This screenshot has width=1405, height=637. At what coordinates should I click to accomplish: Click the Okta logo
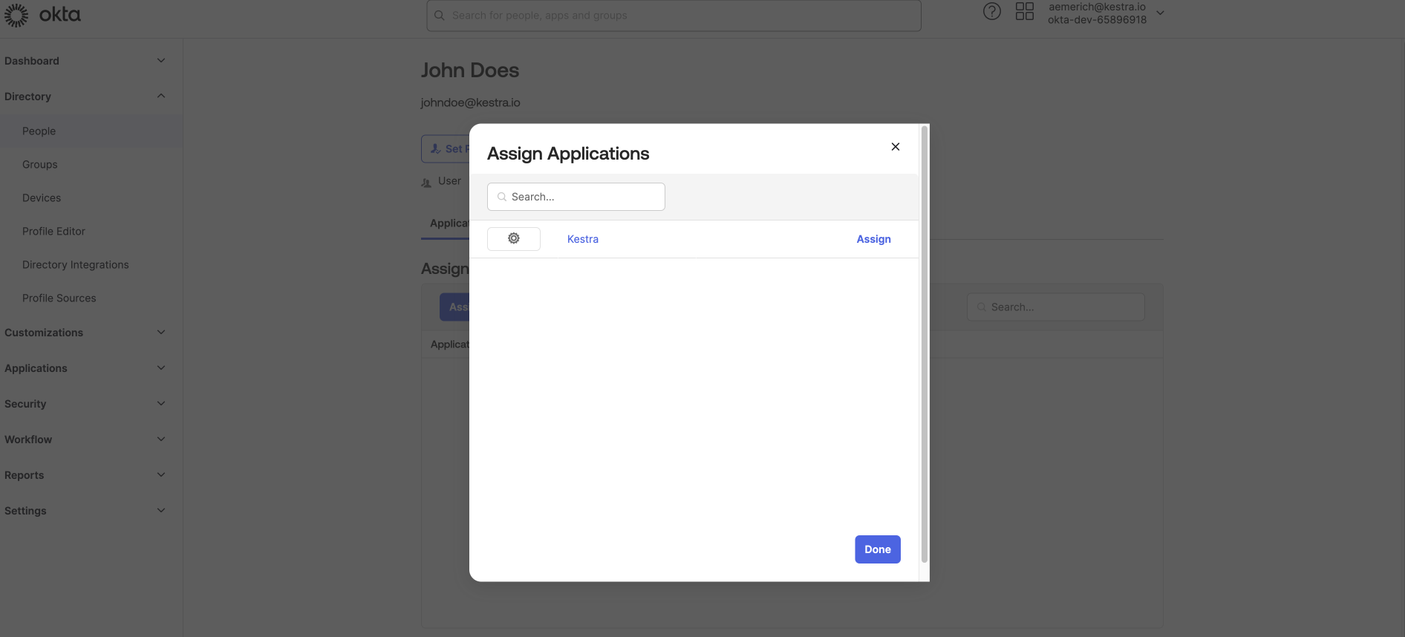coord(42,15)
